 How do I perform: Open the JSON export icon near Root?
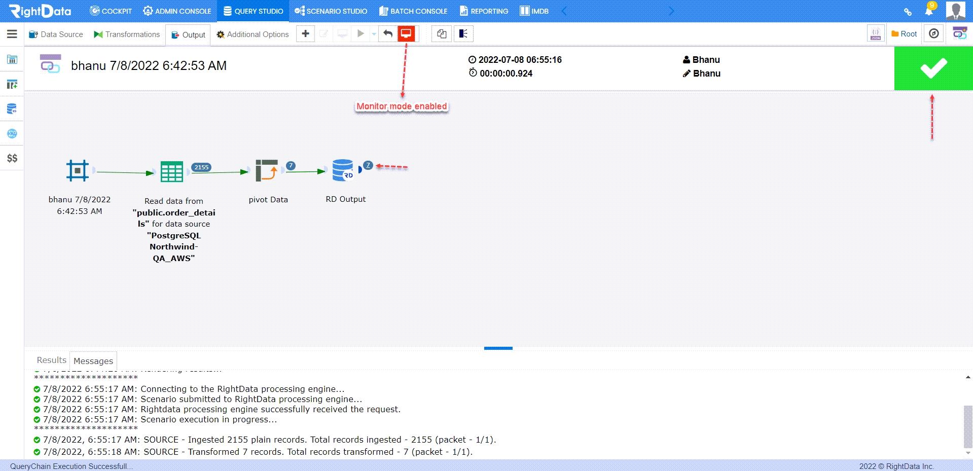[876, 33]
